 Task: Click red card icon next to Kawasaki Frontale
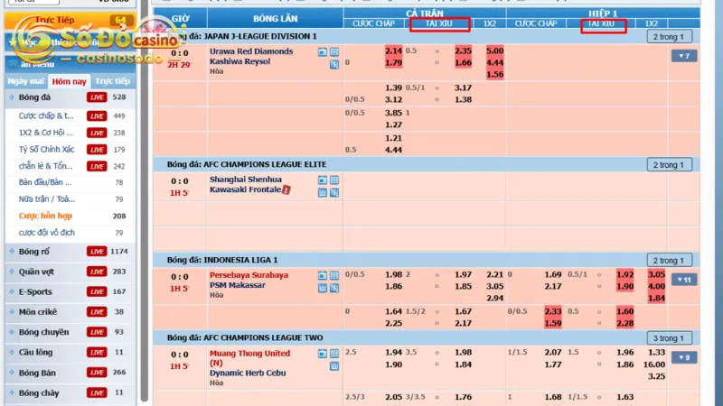coord(286,189)
